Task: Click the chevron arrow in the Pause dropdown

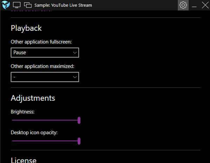Action: 75,52
